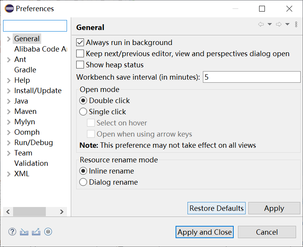Select Single click open mode

point(83,112)
